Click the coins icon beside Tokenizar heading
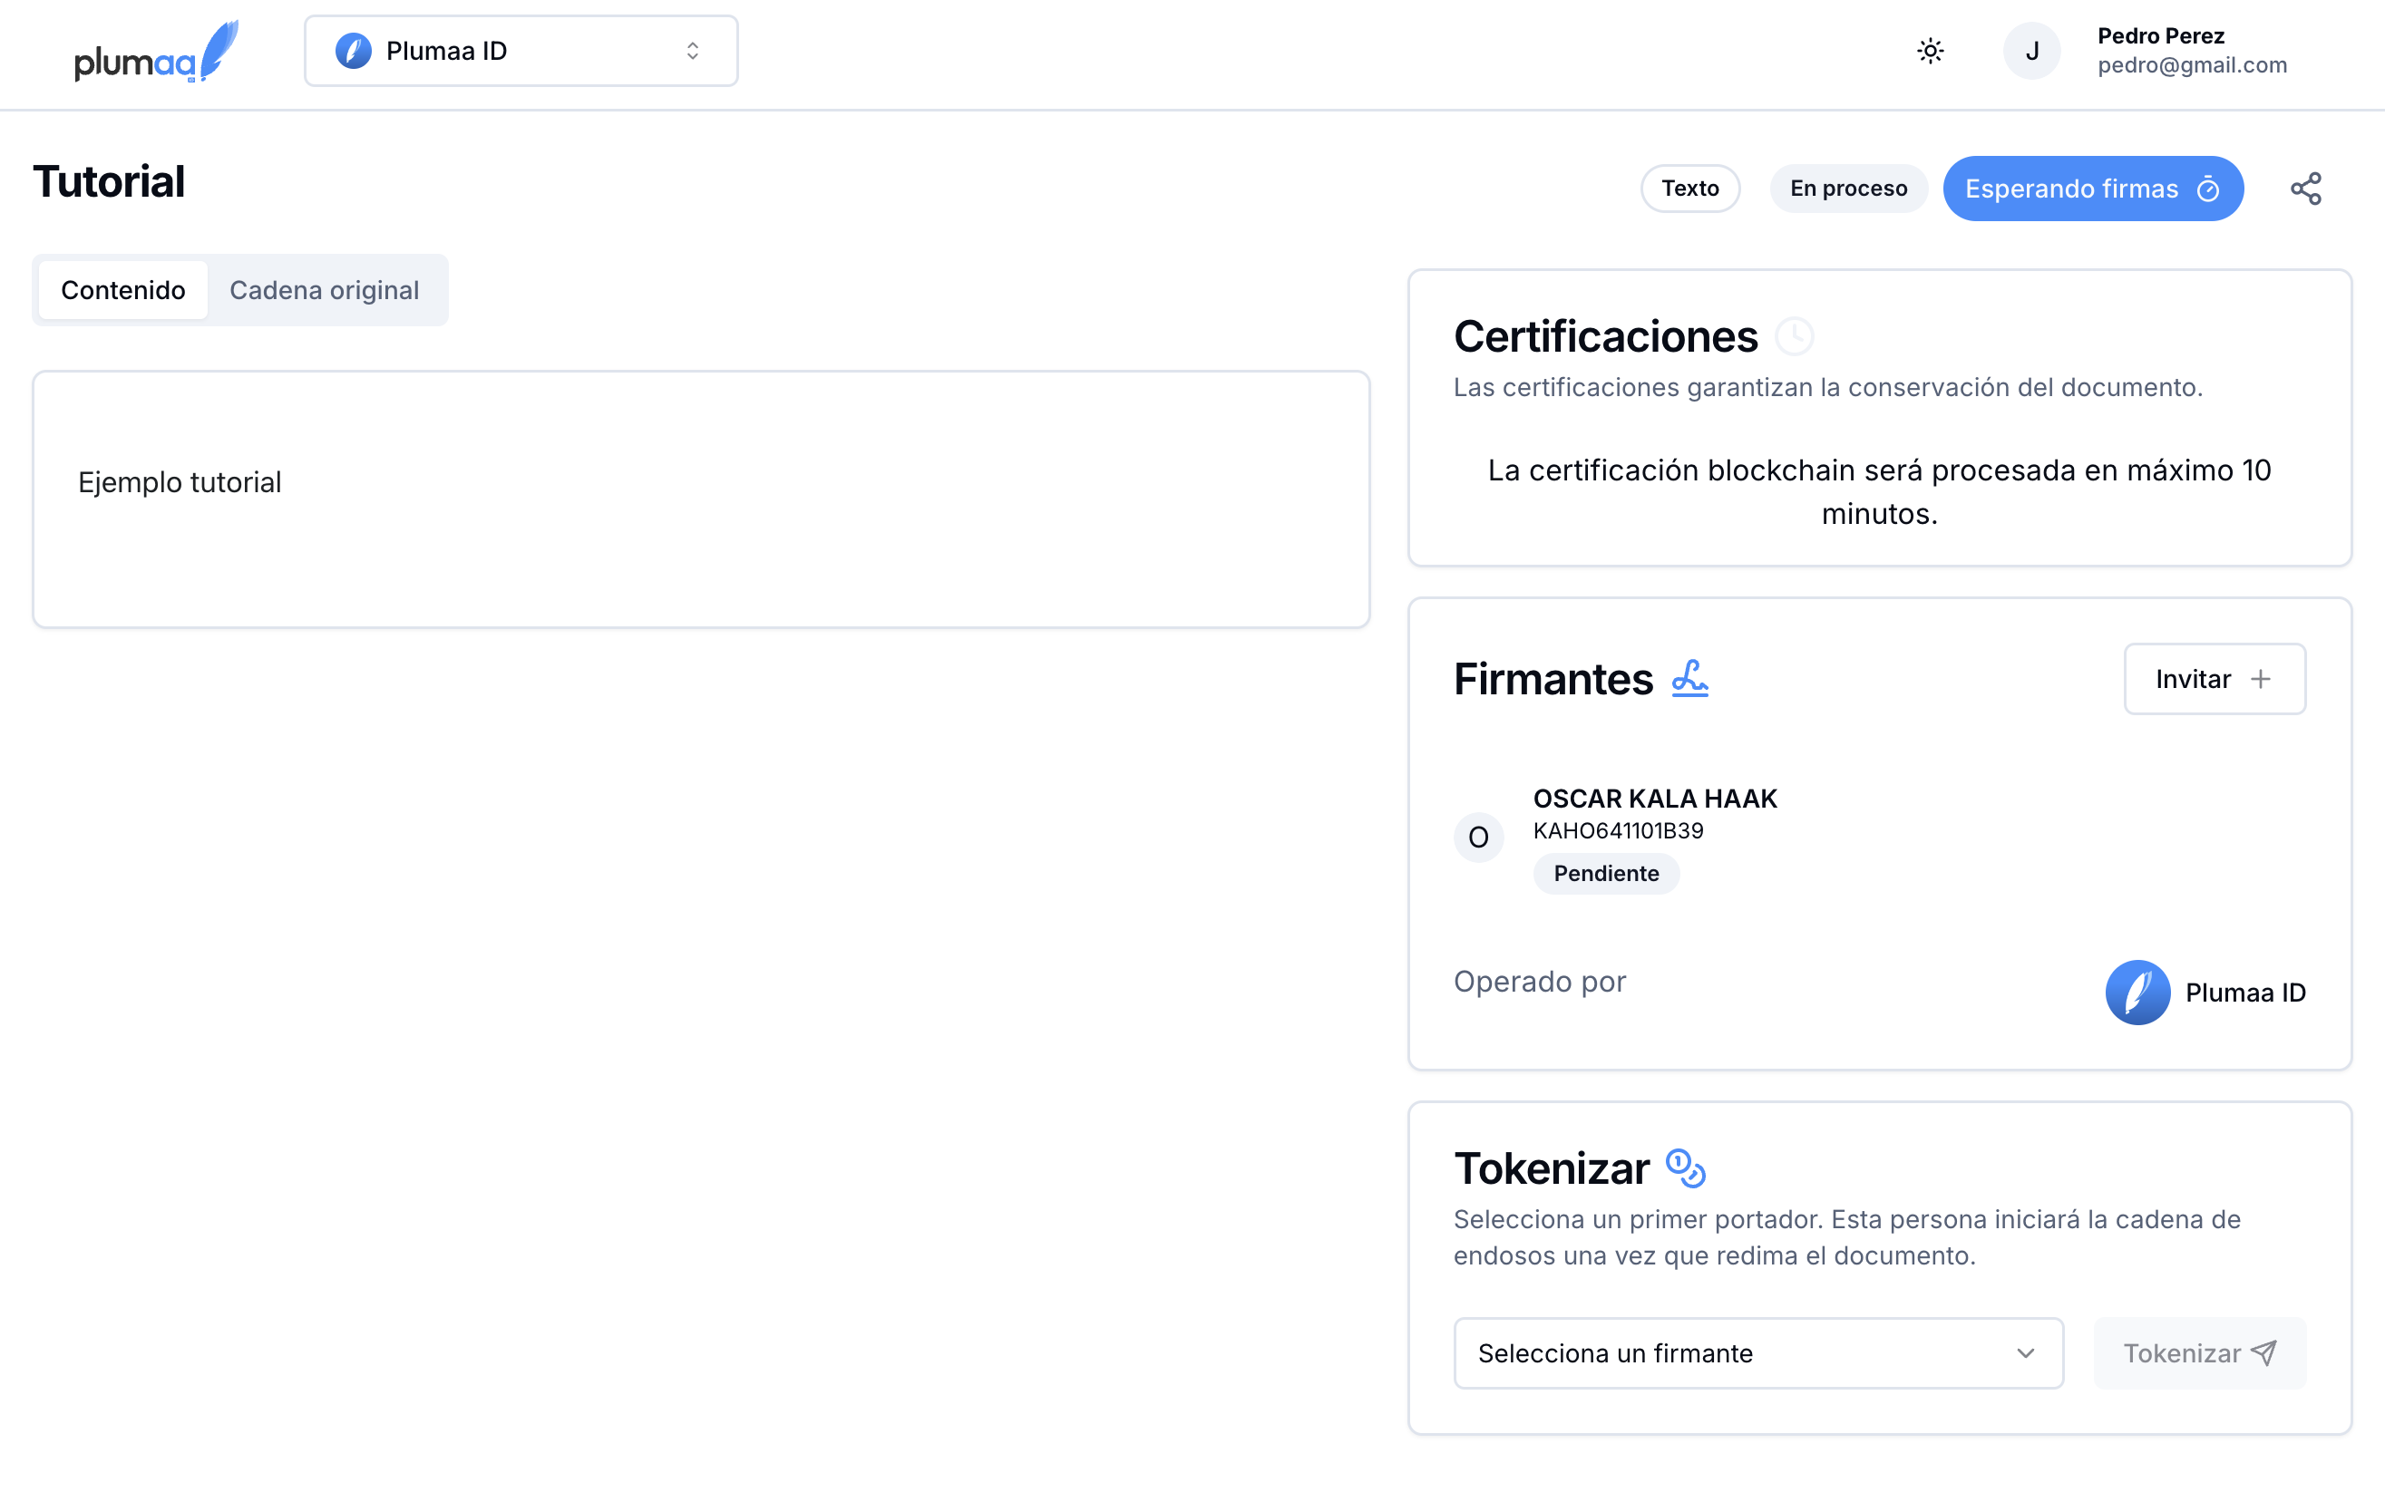Screen dimensions: 2385x1492 tap(1685, 1168)
